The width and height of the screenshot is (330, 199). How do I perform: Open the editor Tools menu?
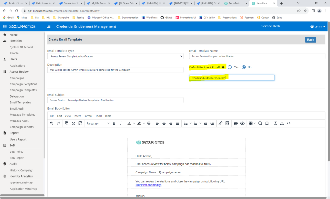99,116
